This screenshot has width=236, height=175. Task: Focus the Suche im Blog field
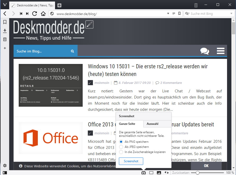coord(42,51)
